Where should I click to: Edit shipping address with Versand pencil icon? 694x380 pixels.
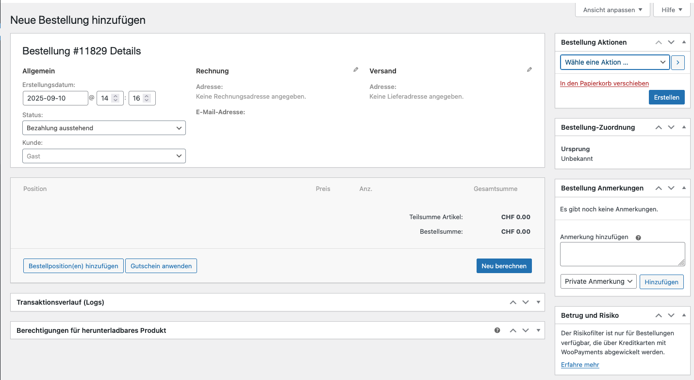click(x=529, y=70)
